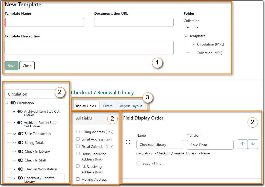Collapse the Templates folder in the folder tree
265x187 pixels.
point(186,36)
